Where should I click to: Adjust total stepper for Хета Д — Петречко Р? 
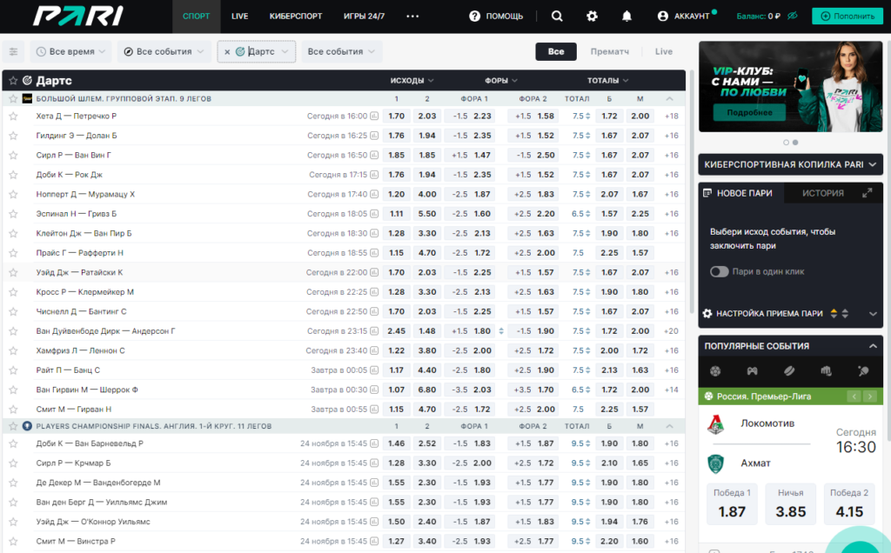(x=587, y=116)
